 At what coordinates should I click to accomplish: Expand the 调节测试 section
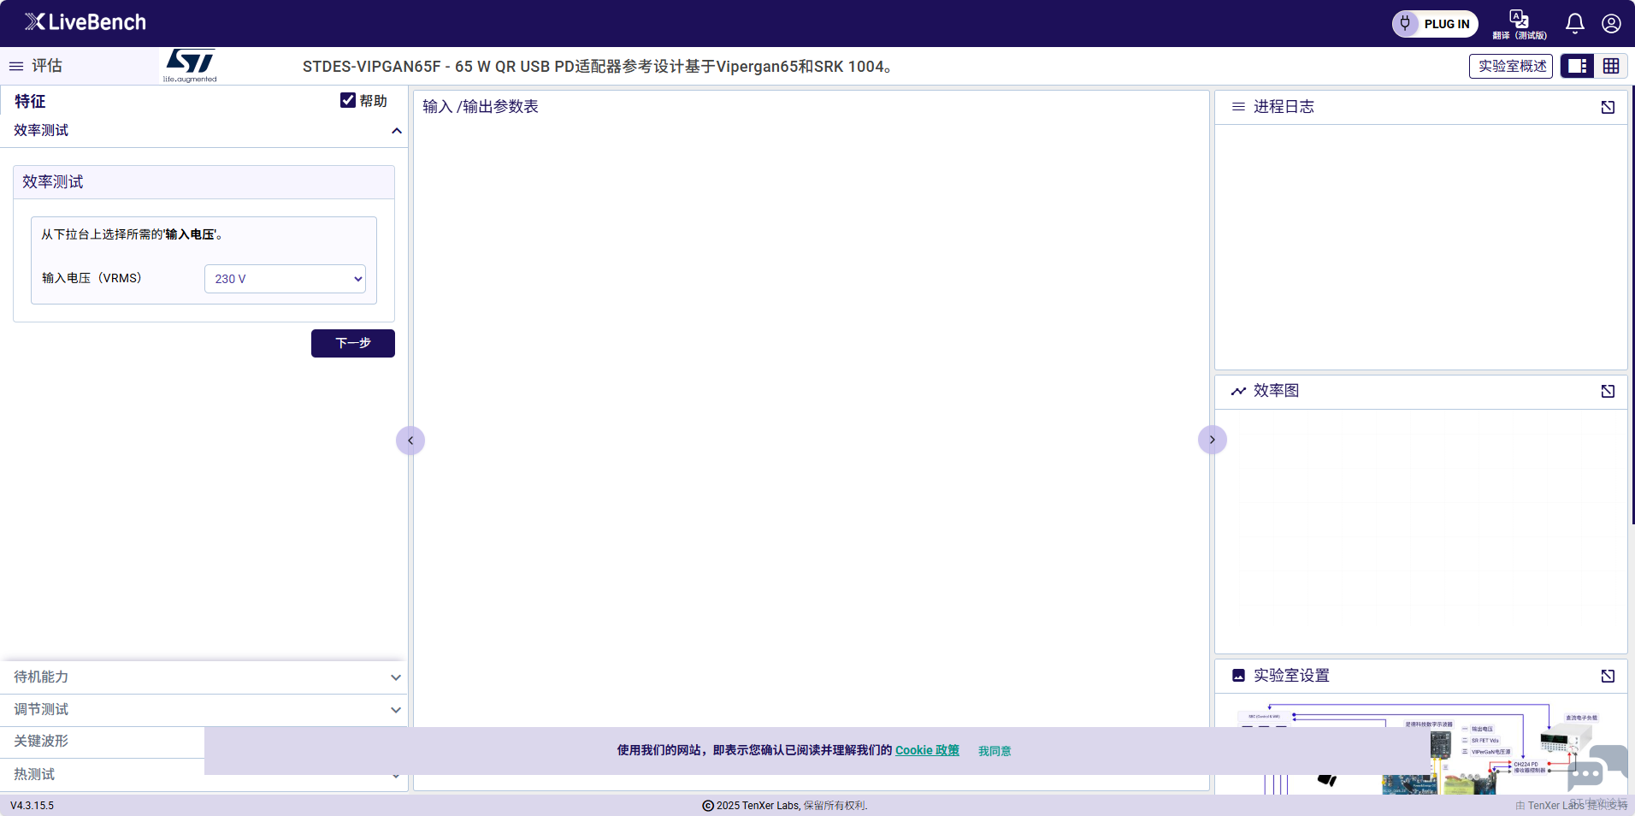[204, 709]
